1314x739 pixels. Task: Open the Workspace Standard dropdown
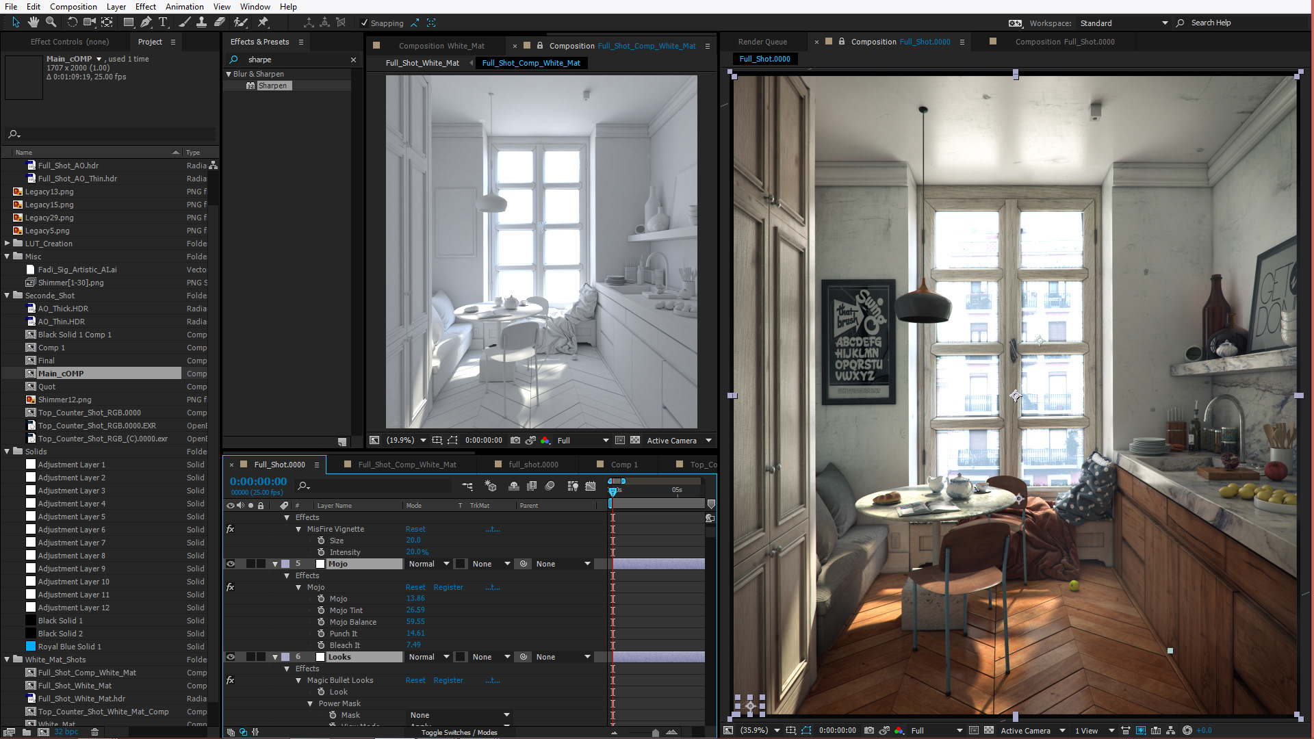(x=1123, y=23)
